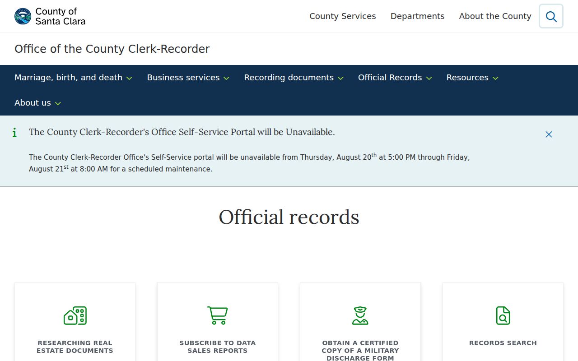Click the Official records page heading

(x=289, y=217)
